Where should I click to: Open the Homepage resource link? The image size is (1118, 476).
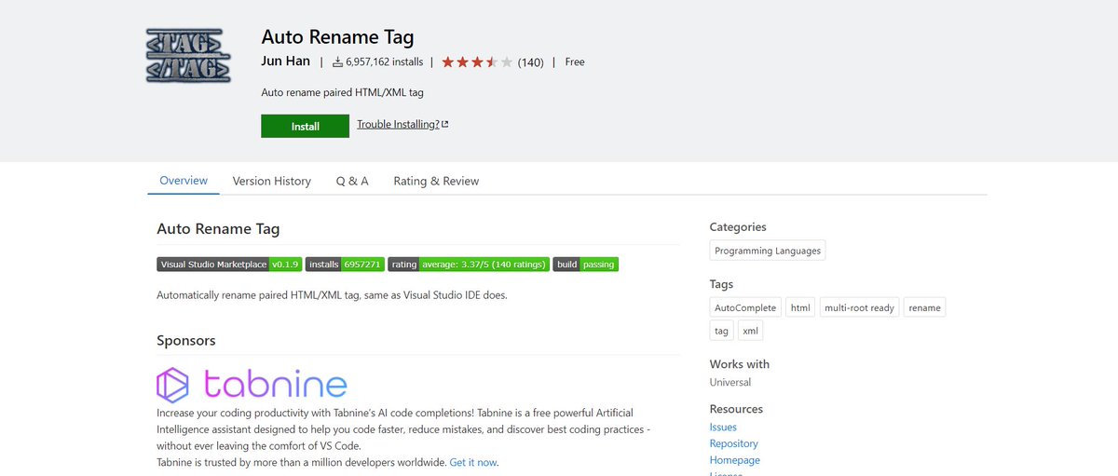(735, 460)
